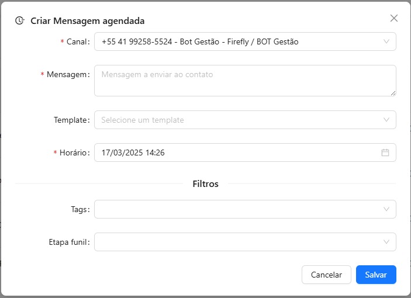Click the 'Criar Mensagem agendada' title
Image resolution: width=411 pixels, height=298 pixels.
tap(88, 21)
